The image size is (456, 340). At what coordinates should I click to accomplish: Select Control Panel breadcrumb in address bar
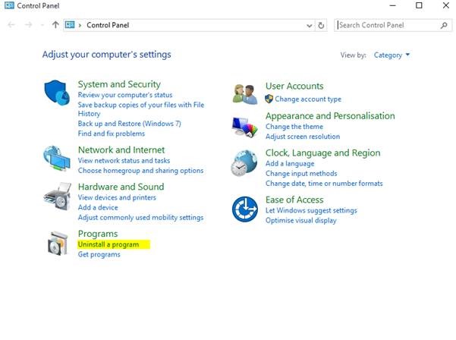pos(108,25)
